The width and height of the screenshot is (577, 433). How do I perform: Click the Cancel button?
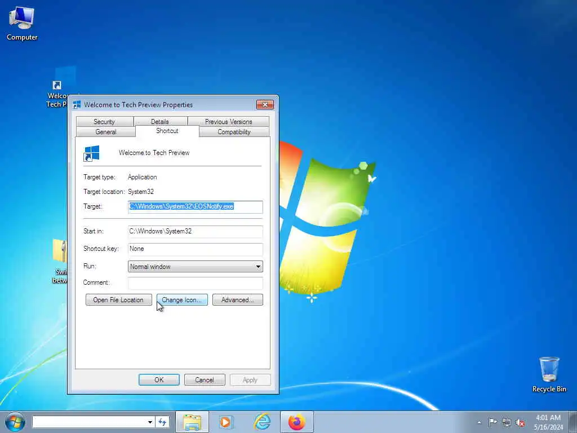tap(204, 379)
